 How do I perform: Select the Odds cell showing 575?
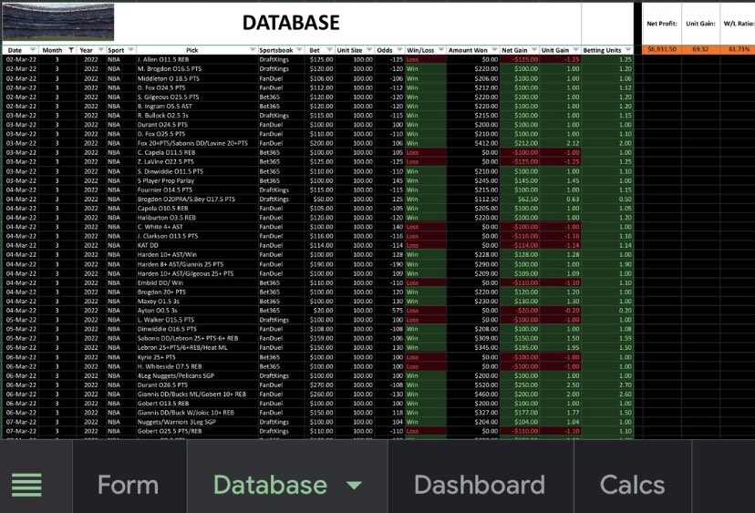click(389, 311)
